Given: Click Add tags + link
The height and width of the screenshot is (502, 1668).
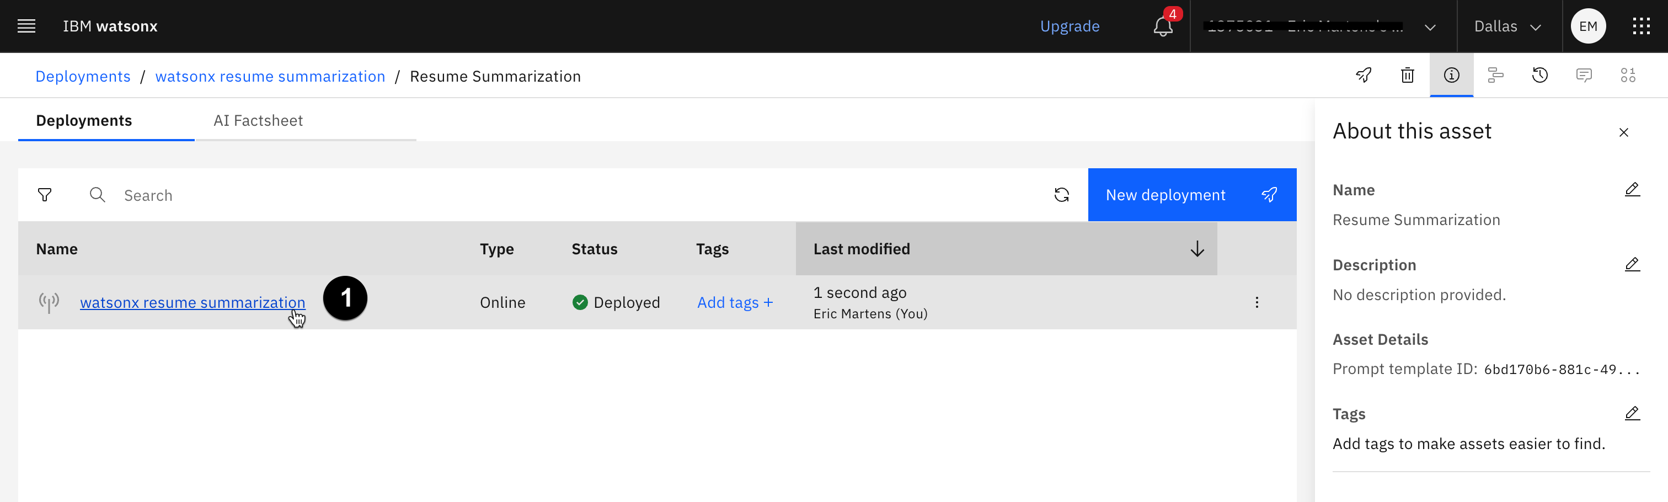Looking at the screenshot, I should coord(735,302).
